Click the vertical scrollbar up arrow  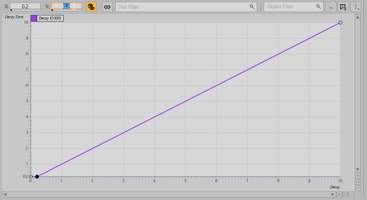coord(357,17)
